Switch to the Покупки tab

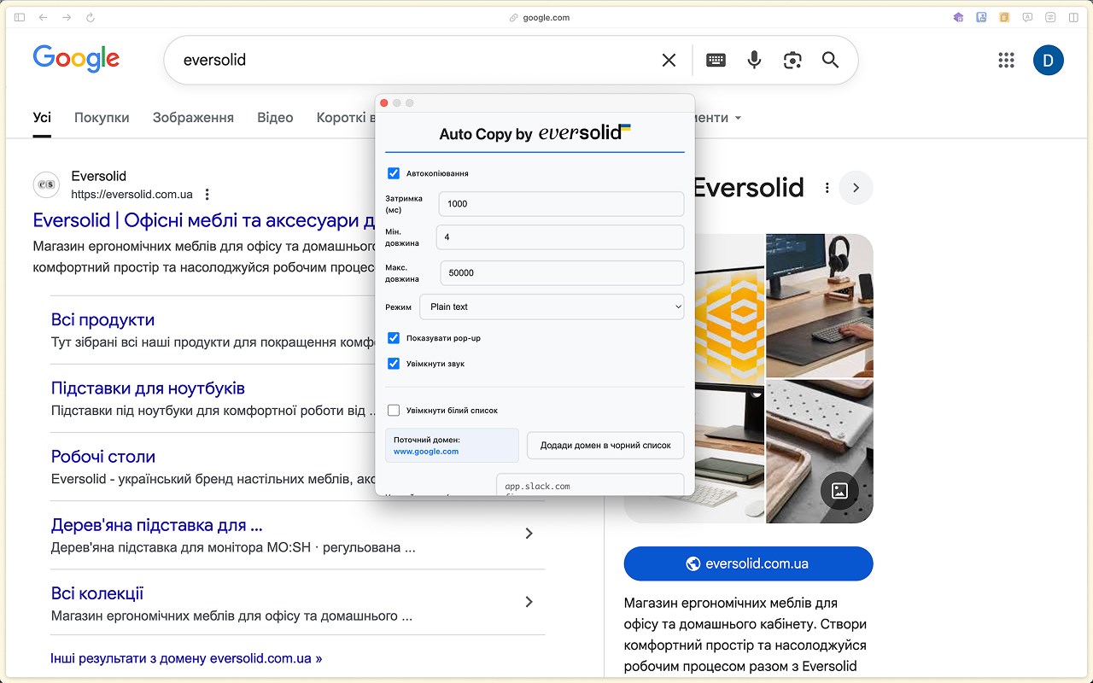pyautogui.click(x=102, y=118)
